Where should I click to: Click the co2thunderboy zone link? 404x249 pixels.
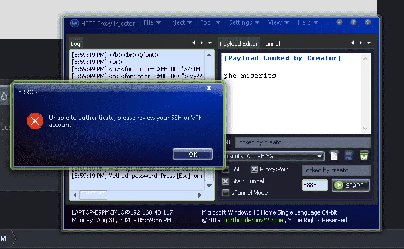pyautogui.click(x=253, y=220)
